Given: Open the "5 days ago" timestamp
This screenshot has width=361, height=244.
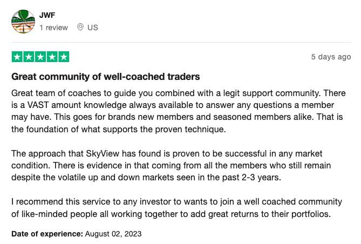Looking at the screenshot, I should click(x=331, y=57).
